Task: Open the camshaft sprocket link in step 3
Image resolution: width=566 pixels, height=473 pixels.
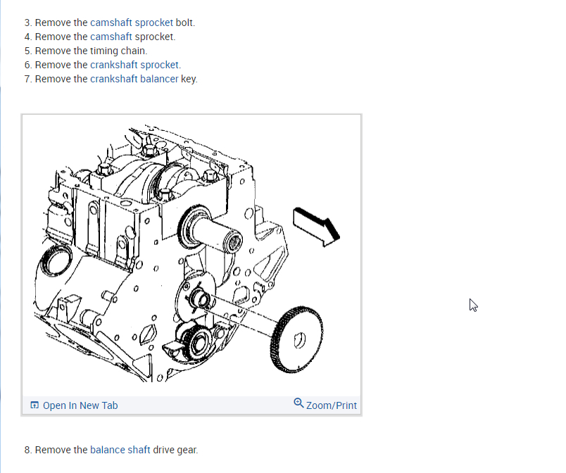Action: coord(132,23)
